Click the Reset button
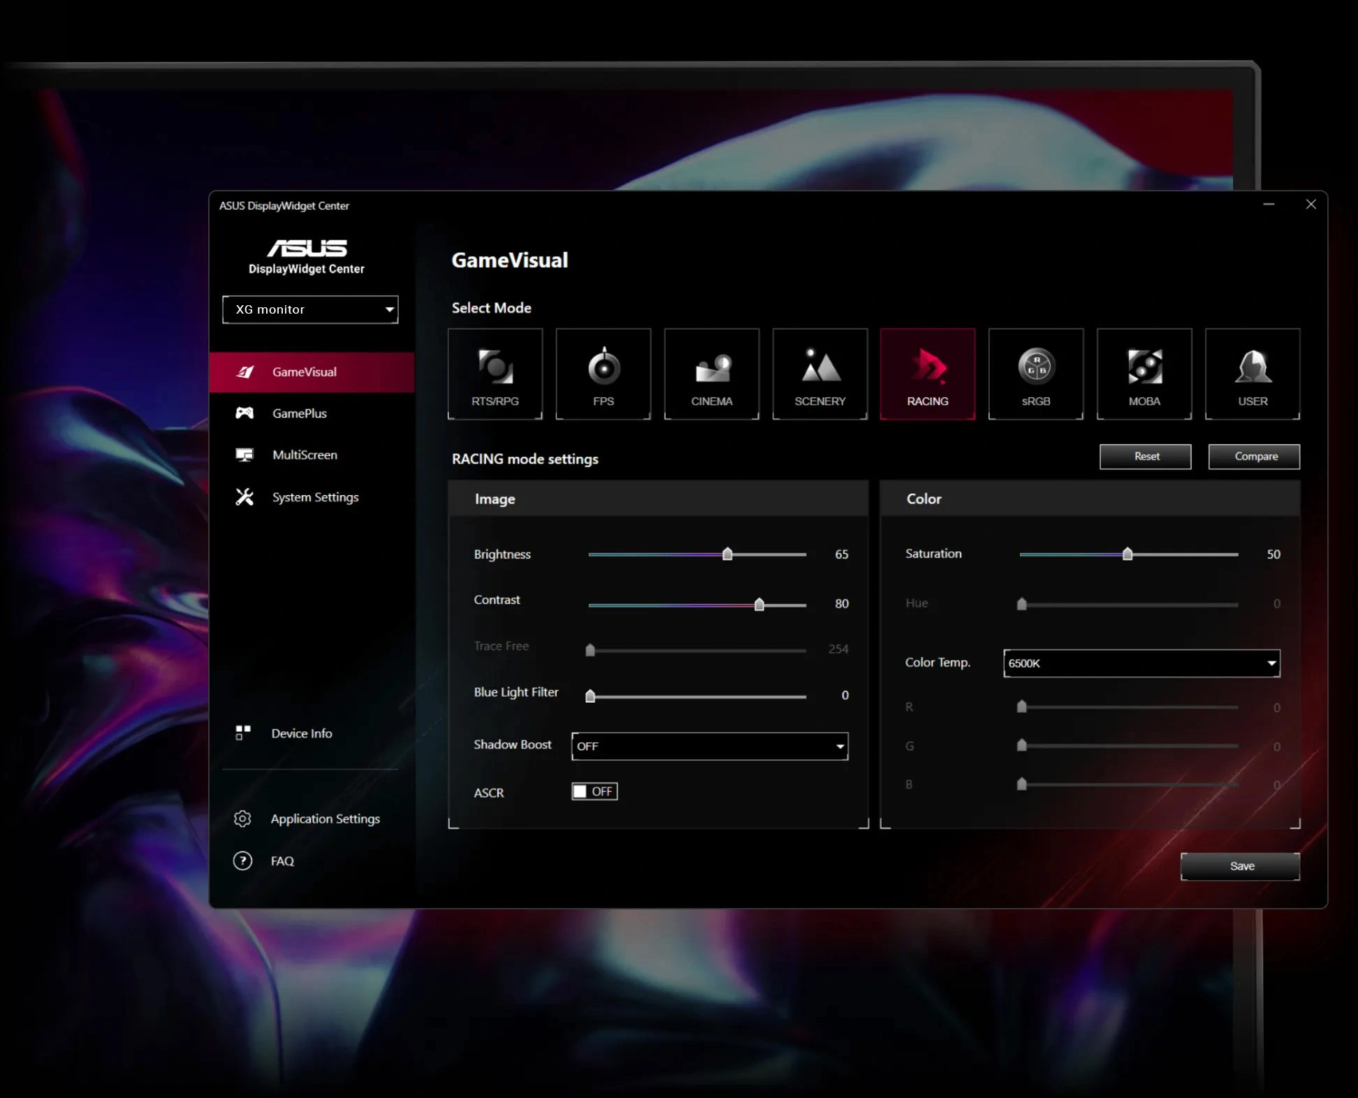 pos(1145,457)
